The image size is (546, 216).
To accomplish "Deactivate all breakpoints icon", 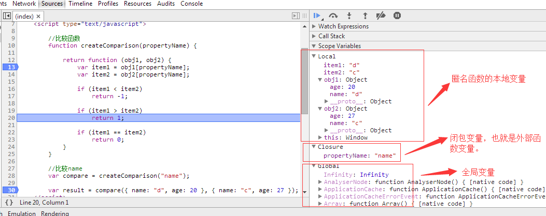I will tap(381, 16).
